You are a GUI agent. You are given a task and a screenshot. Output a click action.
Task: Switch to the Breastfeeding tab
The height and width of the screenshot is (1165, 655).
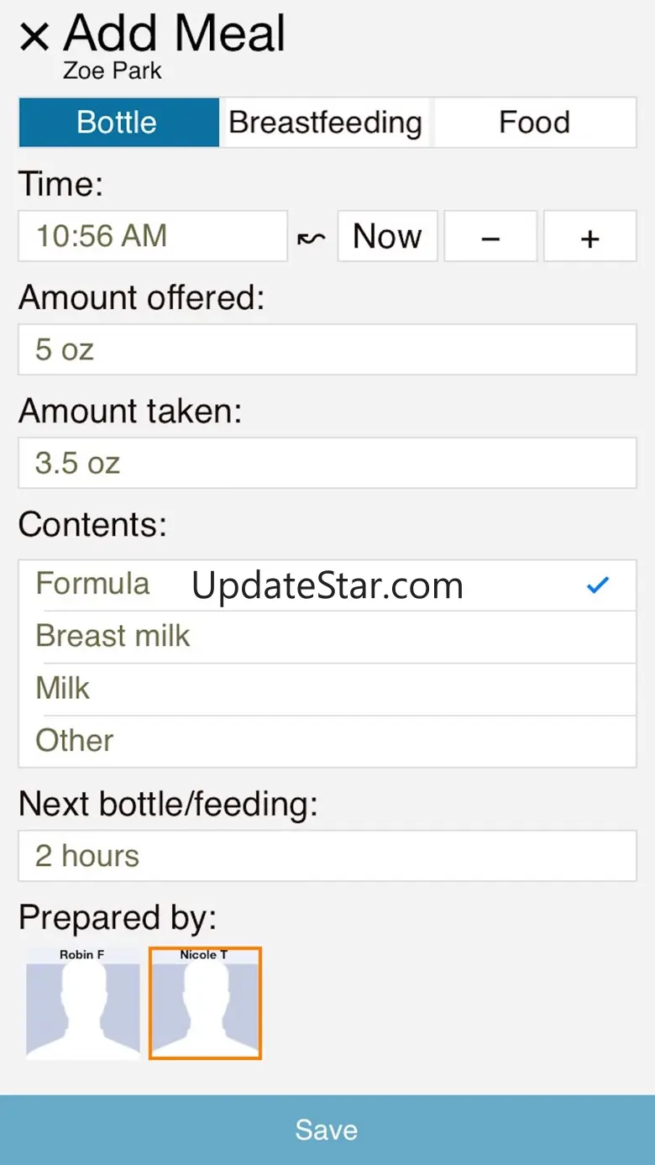tap(326, 123)
